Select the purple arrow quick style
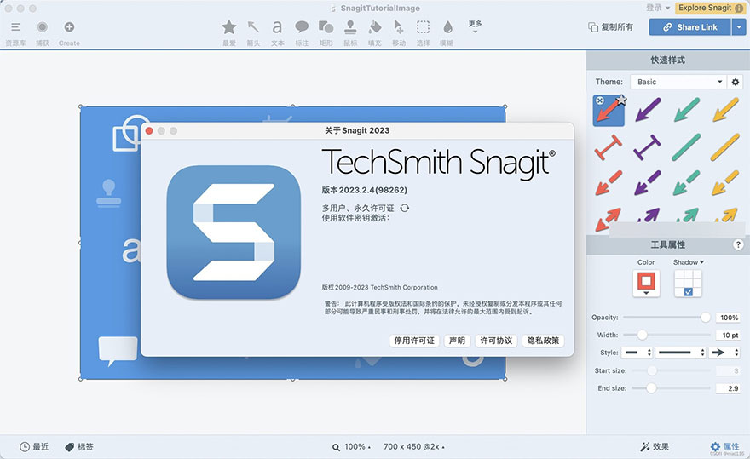 pos(648,110)
